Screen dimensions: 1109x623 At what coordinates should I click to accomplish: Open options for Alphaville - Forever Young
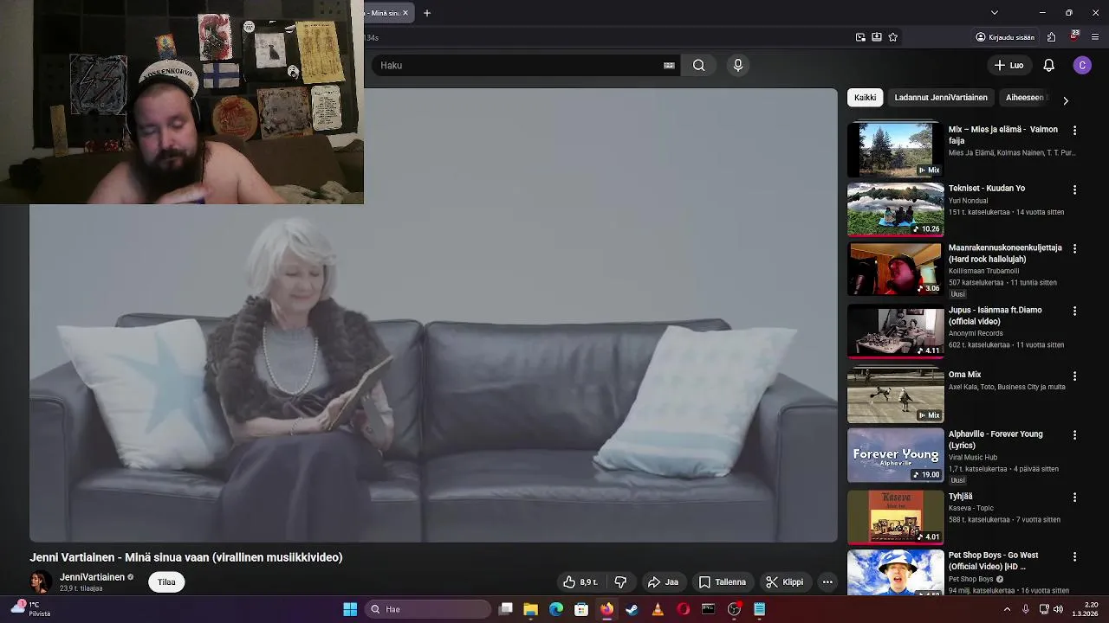[1075, 435]
